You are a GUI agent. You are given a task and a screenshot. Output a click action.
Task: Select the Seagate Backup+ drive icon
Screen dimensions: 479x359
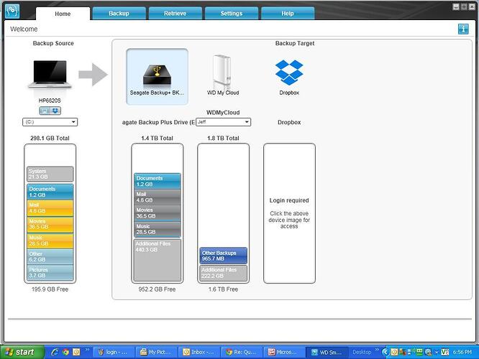(x=157, y=75)
